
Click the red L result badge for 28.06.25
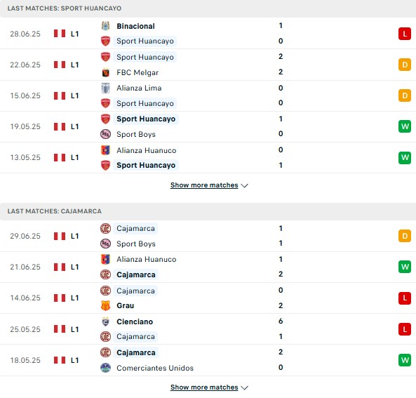coord(405,34)
